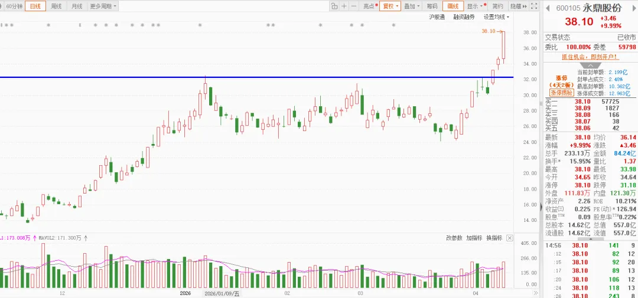The image size is (638, 298).
Task: Click 改参数 to edit indicator parameters
Action: [x=454, y=238]
